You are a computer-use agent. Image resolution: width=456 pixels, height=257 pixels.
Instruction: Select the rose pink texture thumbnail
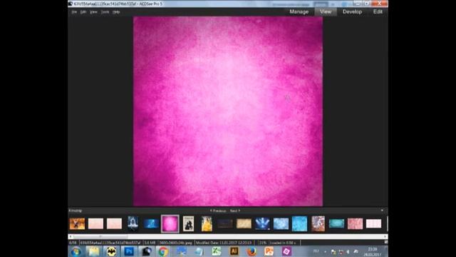pos(355,223)
